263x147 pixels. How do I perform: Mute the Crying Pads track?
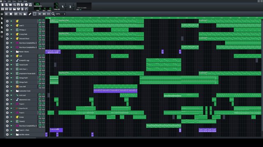(x=11, y=34)
